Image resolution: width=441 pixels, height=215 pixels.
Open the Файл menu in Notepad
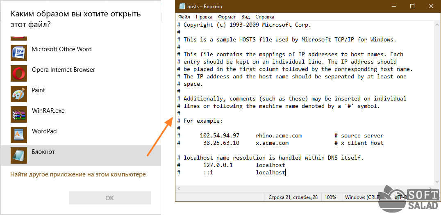[x=184, y=17]
